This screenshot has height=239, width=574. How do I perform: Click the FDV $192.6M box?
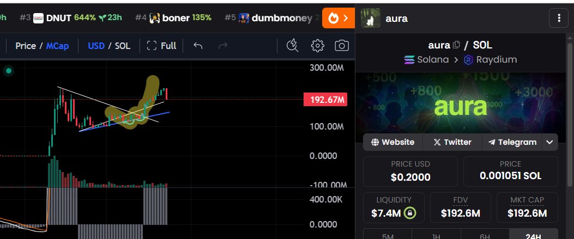460,207
